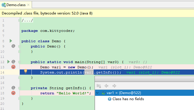The width and height of the screenshot is (194, 110).
Task: Collapse the var1 node in the popup
Action: (97, 93)
